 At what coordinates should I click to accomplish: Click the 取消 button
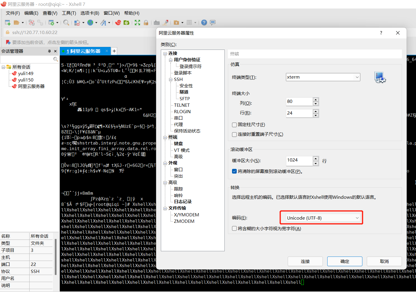click(x=384, y=261)
